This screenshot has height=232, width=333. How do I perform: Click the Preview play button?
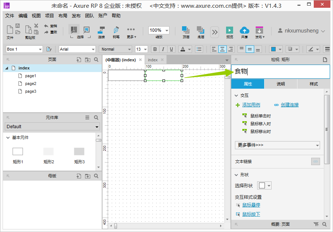click(229, 30)
